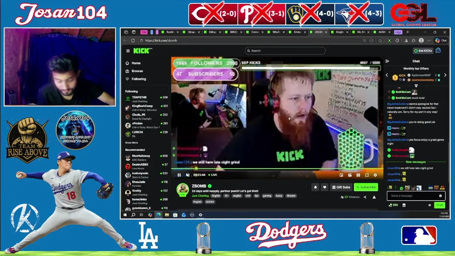This screenshot has width=455, height=256.
Task: Open Following in Kick sidebar
Action: [135, 79]
